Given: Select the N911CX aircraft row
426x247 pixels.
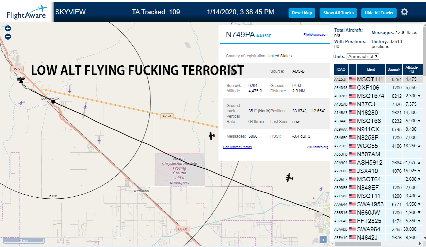Looking at the screenshot, I should click(378, 129).
